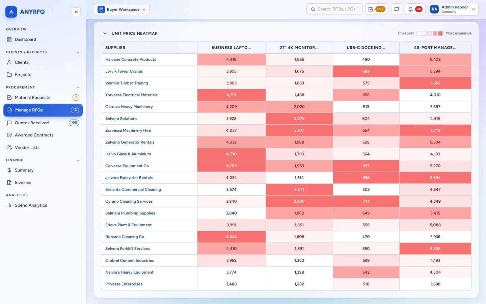Go to Manage RFQs in the sidebar

(43, 110)
